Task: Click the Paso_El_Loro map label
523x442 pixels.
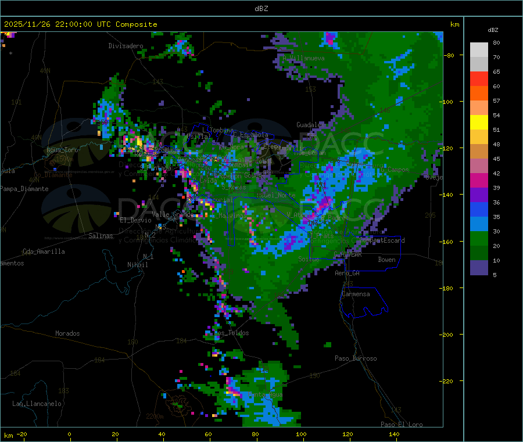Action: 402,425
